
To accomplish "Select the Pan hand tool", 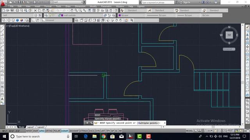I will 72,10.
